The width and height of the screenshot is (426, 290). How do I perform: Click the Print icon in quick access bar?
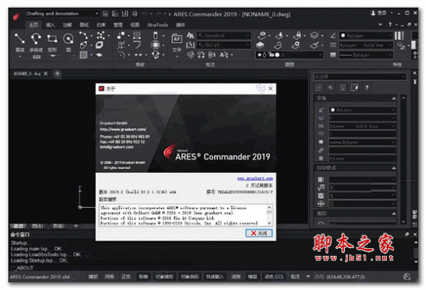[135, 13]
